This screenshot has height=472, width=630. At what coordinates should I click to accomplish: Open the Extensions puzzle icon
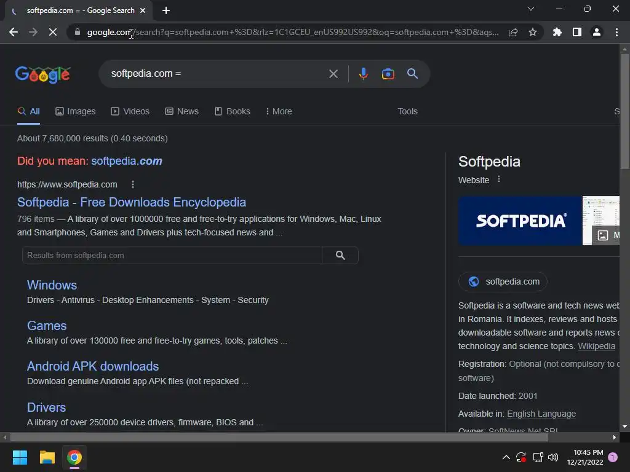coord(557,32)
